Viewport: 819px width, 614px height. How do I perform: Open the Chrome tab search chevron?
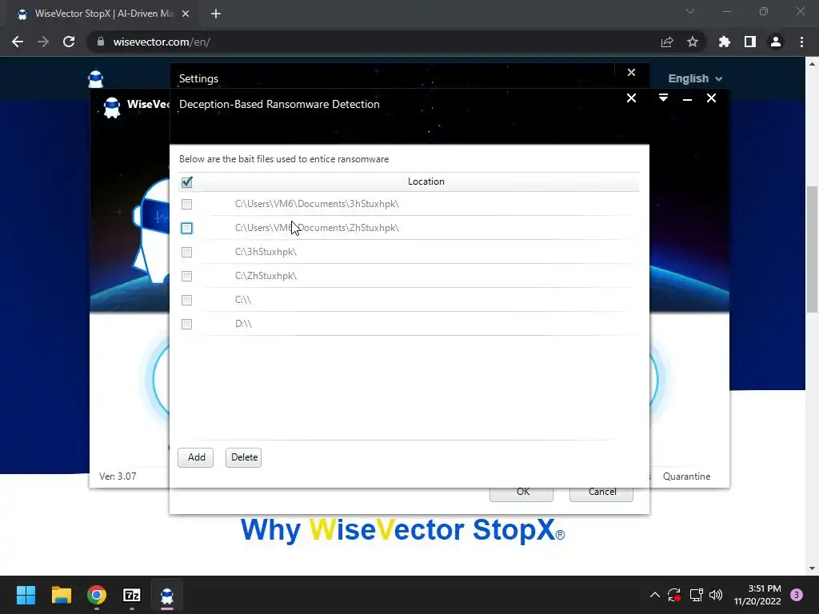(x=690, y=11)
